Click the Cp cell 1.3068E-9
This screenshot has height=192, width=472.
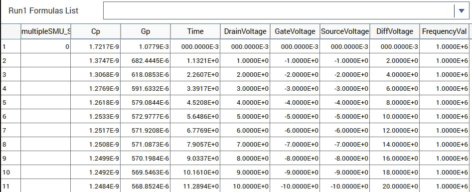96,74
